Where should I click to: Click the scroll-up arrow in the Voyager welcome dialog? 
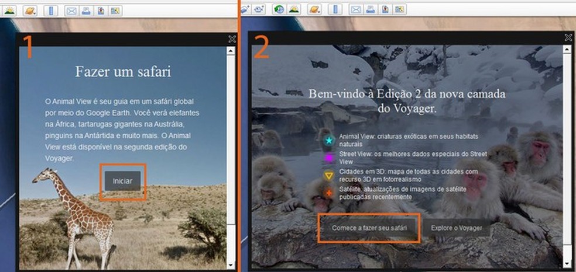(567, 49)
